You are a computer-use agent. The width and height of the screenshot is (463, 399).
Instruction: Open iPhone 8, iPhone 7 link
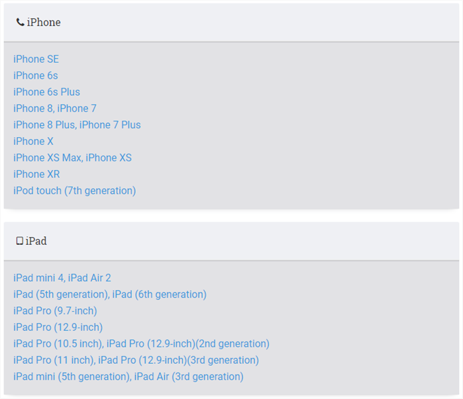tap(55, 109)
